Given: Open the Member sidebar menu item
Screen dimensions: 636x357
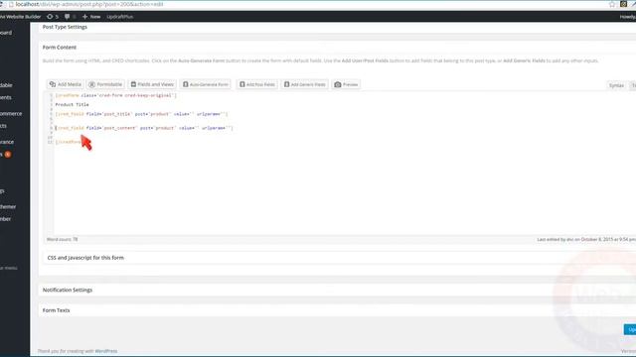Looking at the screenshot, I should 6,219.
